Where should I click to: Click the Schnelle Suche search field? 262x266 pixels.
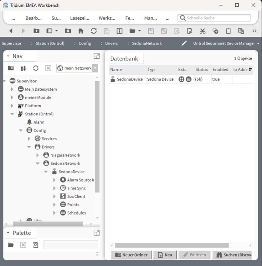coord(214,18)
